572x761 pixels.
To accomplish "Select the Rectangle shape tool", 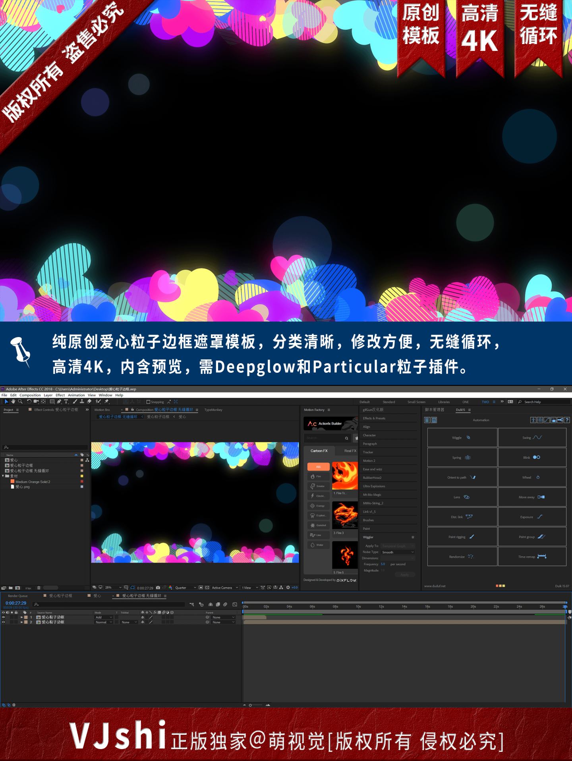I will point(52,402).
